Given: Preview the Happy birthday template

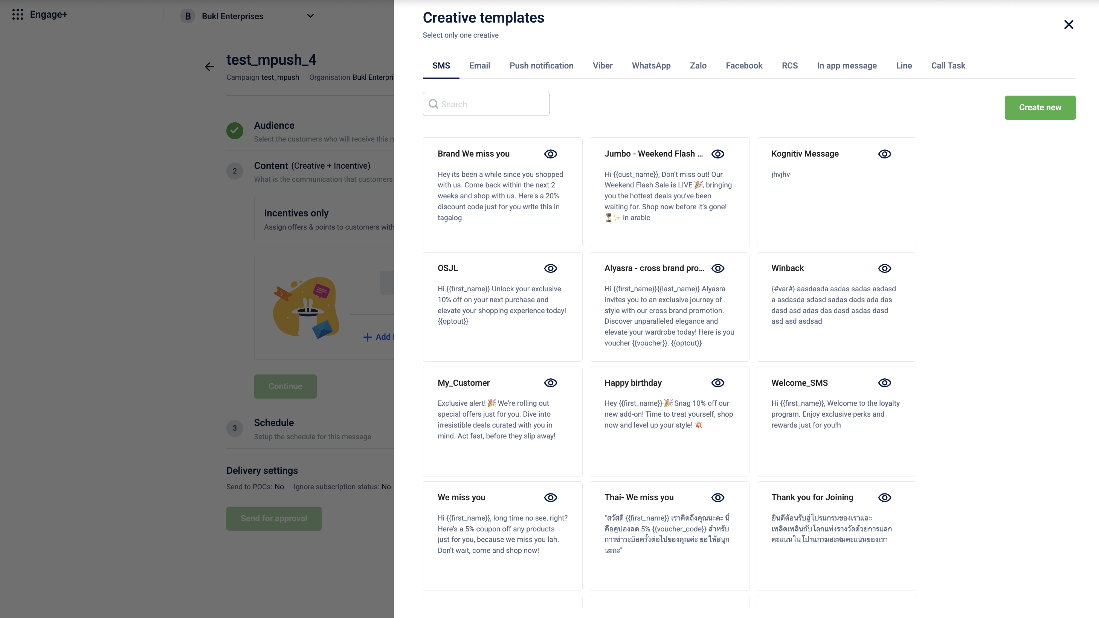Looking at the screenshot, I should (x=717, y=383).
